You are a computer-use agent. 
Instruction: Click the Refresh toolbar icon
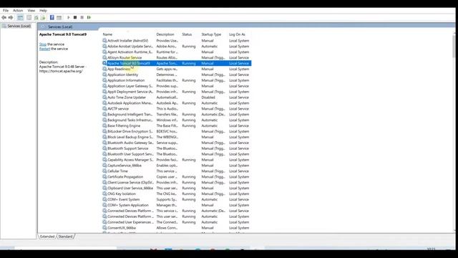tap(36, 17)
